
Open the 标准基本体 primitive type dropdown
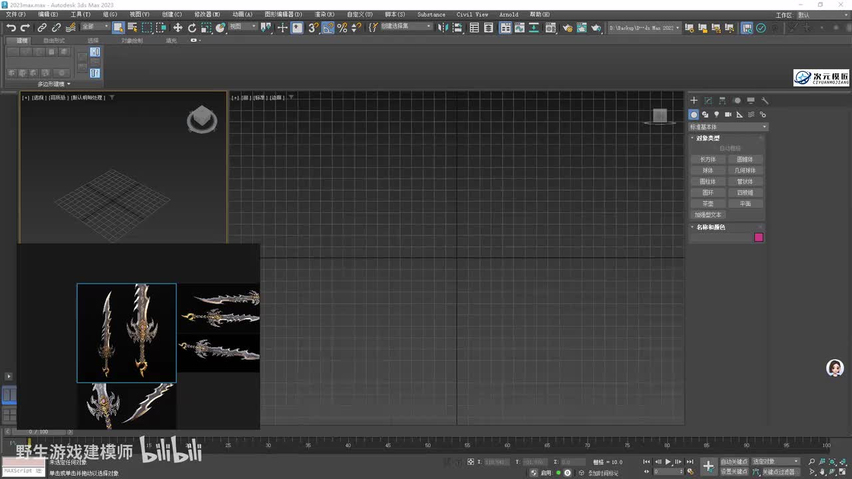coord(728,126)
